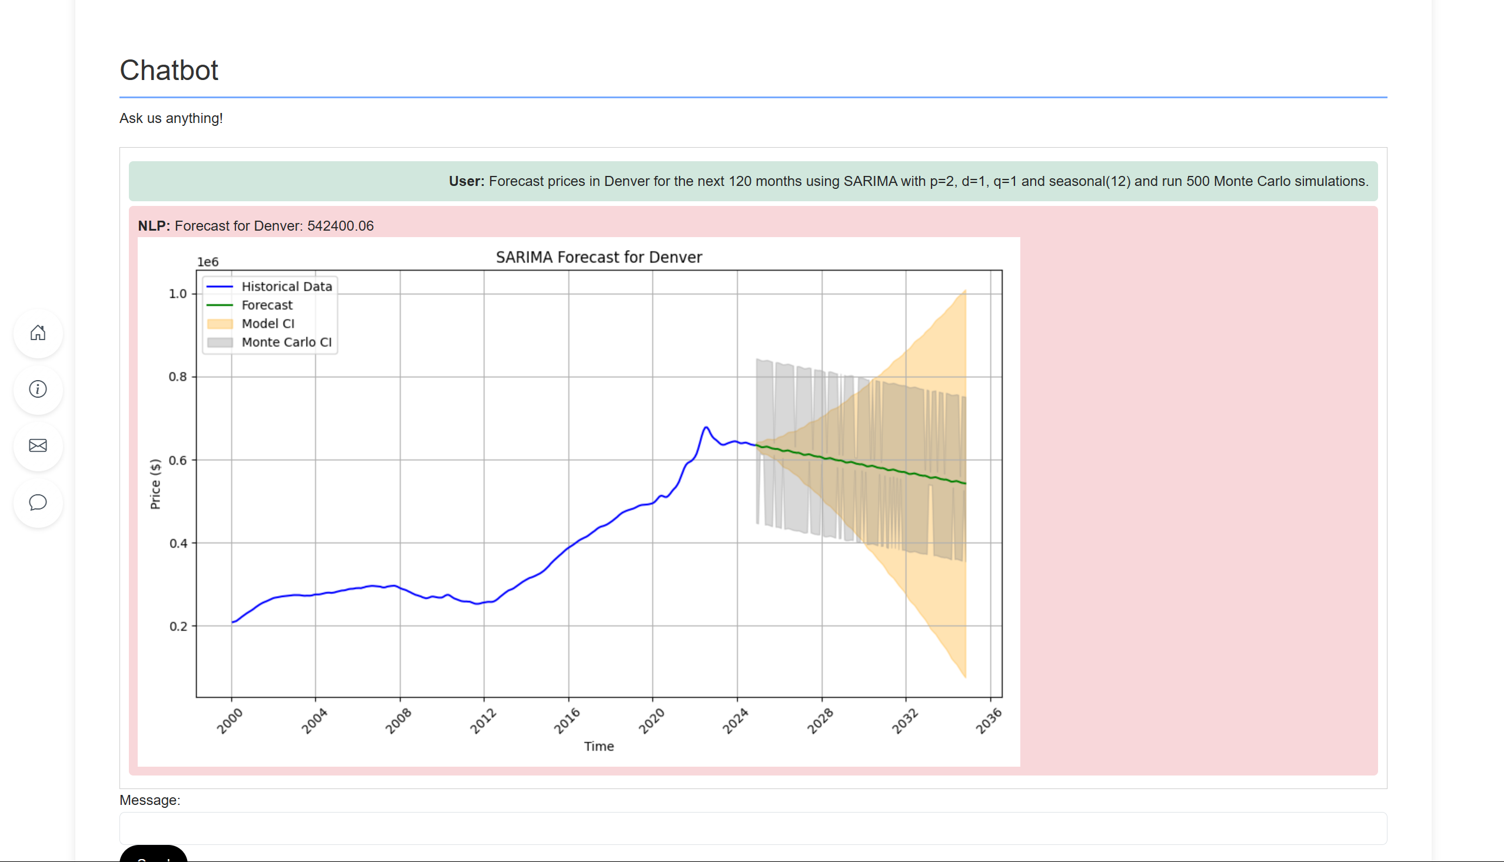Image resolution: width=1504 pixels, height=862 pixels.
Task: Open the Home sidebar icon
Action: (38, 332)
